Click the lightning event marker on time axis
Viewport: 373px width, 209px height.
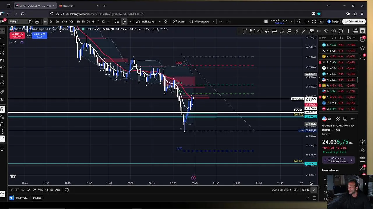193,178
